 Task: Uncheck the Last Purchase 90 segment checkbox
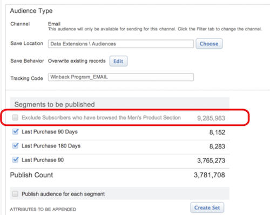point(15,160)
